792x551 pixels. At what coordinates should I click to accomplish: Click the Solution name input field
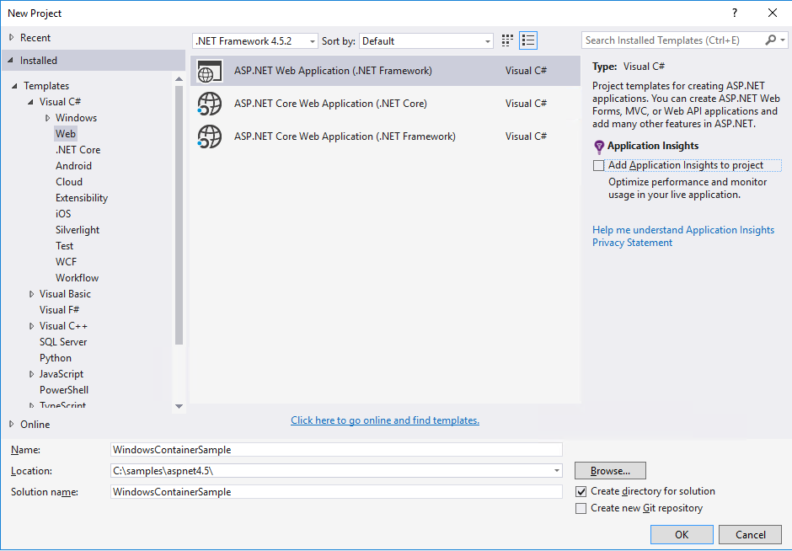pos(336,491)
